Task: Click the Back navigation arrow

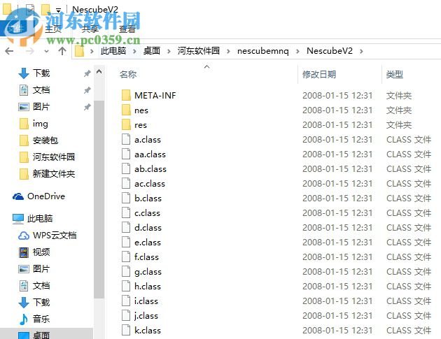Action: tap(9, 51)
